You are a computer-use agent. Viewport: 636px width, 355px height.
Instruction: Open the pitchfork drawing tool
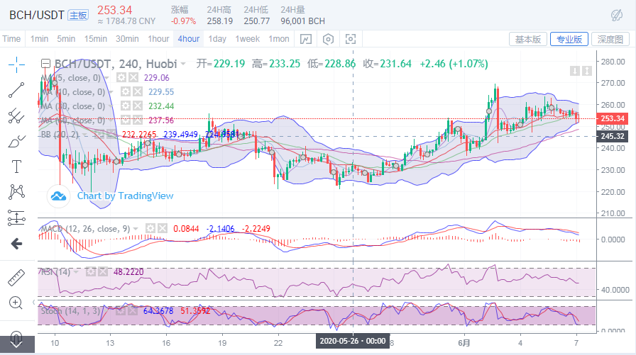(16, 115)
